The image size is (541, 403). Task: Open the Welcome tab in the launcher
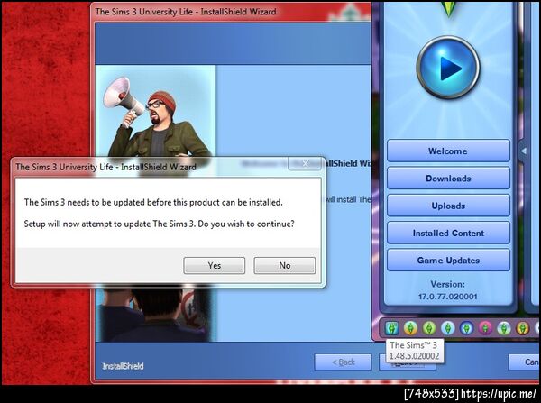tap(448, 151)
